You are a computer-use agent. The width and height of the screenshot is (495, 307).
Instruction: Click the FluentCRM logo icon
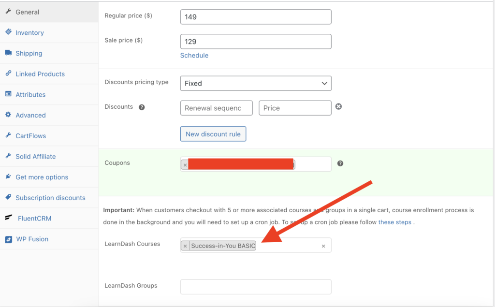[8, 218]
